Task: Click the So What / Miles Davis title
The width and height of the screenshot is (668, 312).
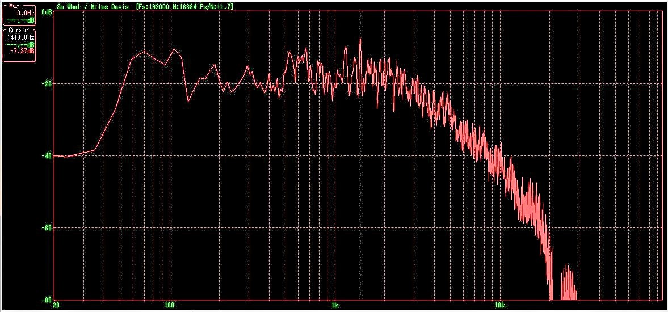Action: tap(93, 6)
